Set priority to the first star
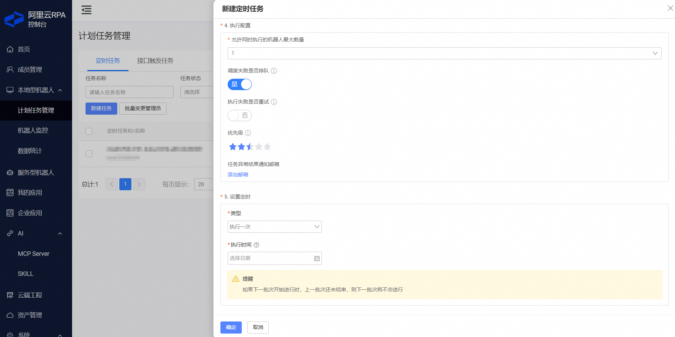The image size is (675, 337). (233, 147)
